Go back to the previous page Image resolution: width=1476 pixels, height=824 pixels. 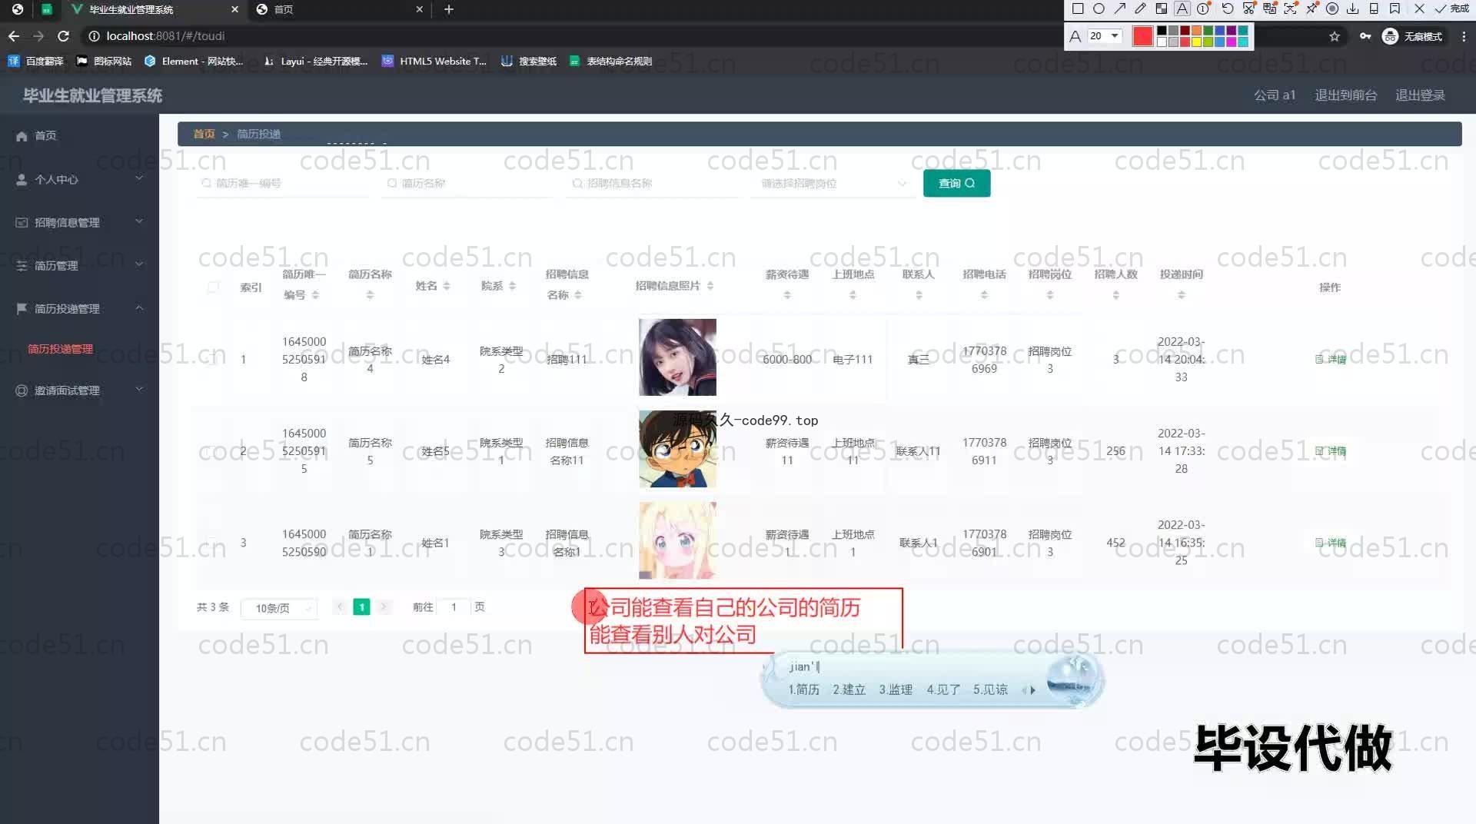tap(14, 36)
